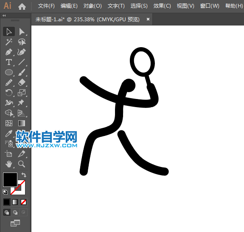Select the Puppet Warp pin tool

click(21, 103)
